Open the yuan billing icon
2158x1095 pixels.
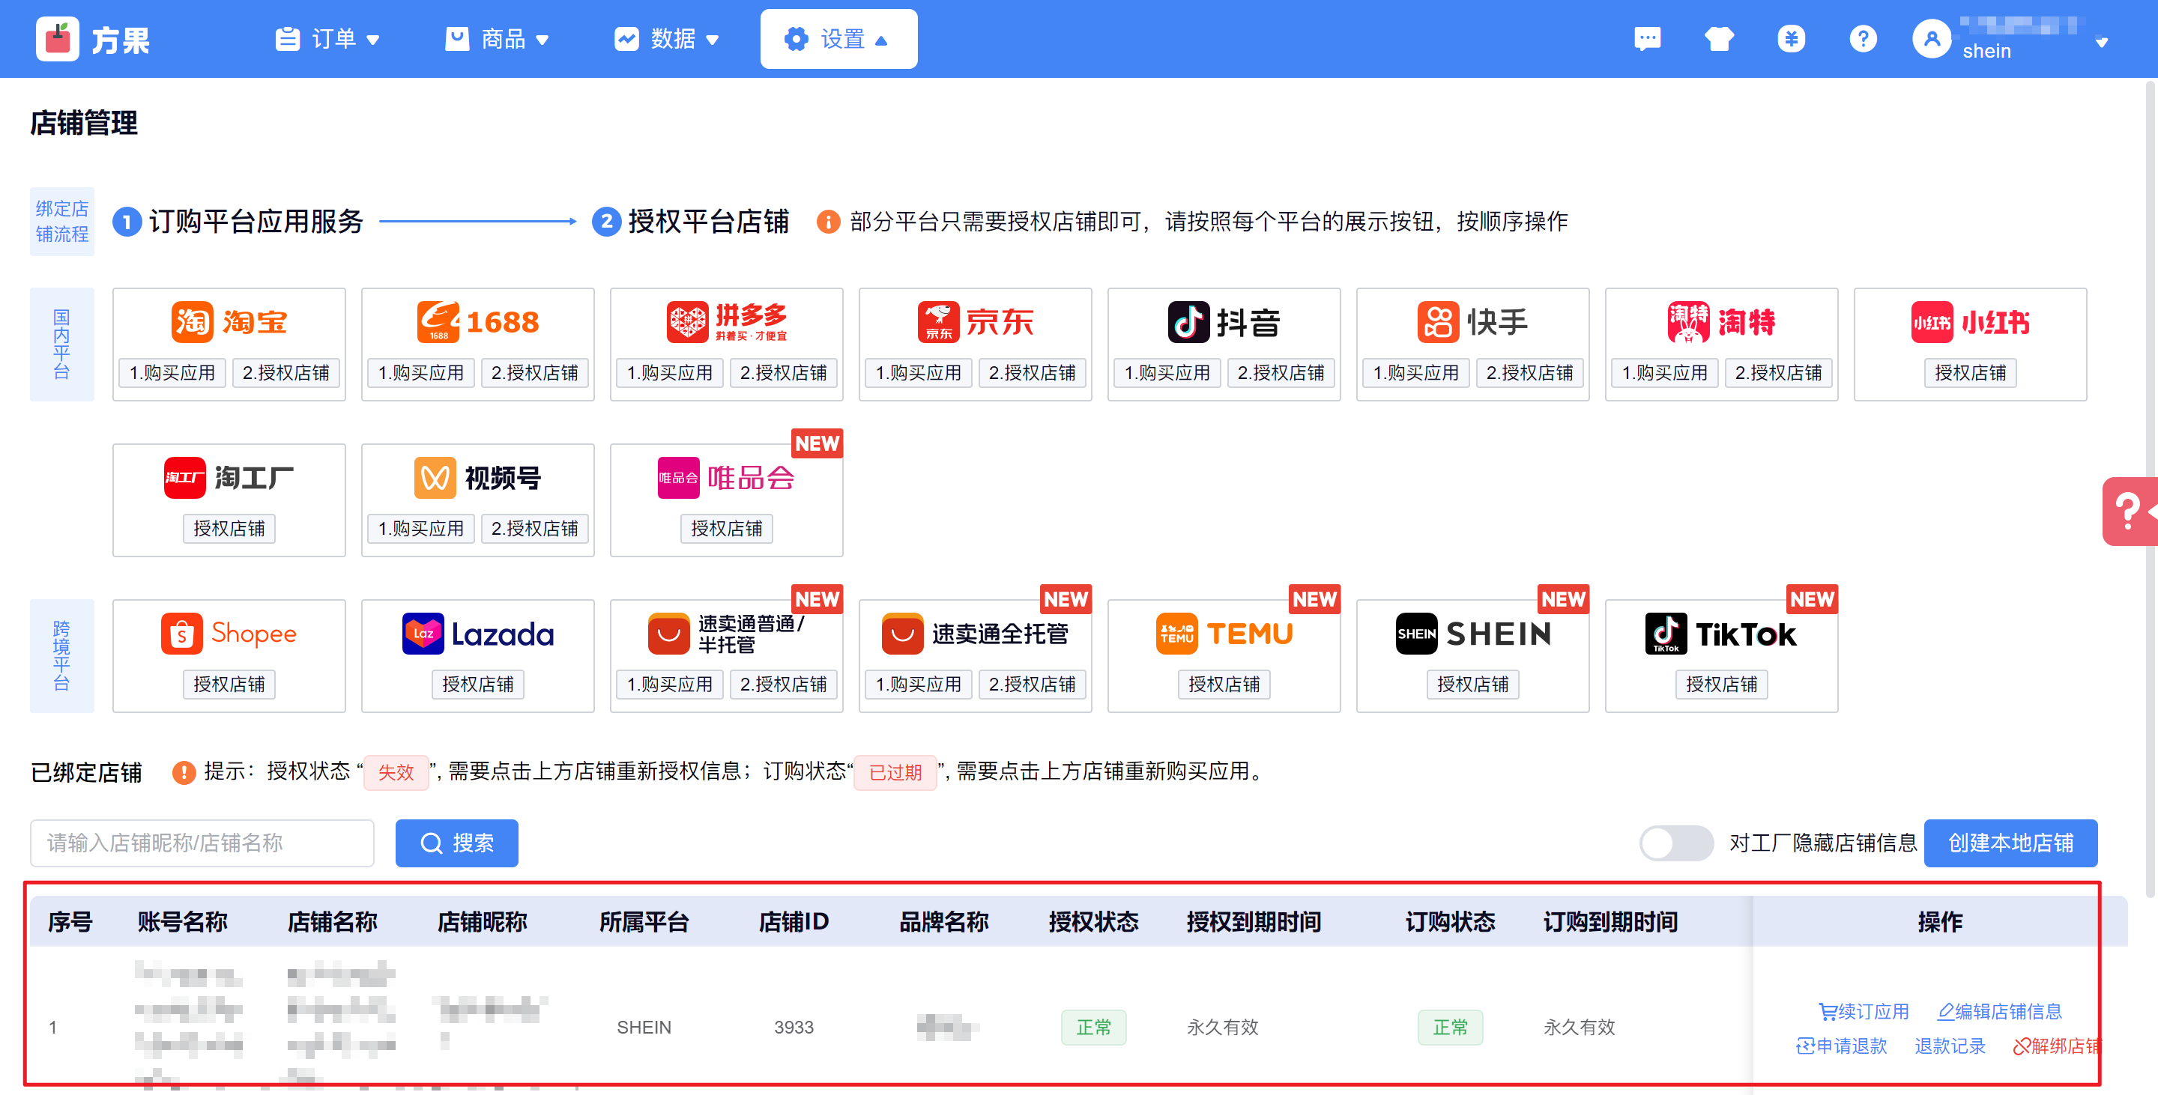pyautogui.click(x=1791, y=38)
